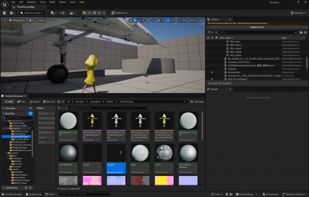Expand the Favorites section

coord(3,108)
